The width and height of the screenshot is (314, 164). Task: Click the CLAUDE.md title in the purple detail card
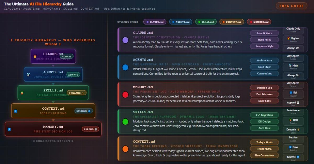143,33
